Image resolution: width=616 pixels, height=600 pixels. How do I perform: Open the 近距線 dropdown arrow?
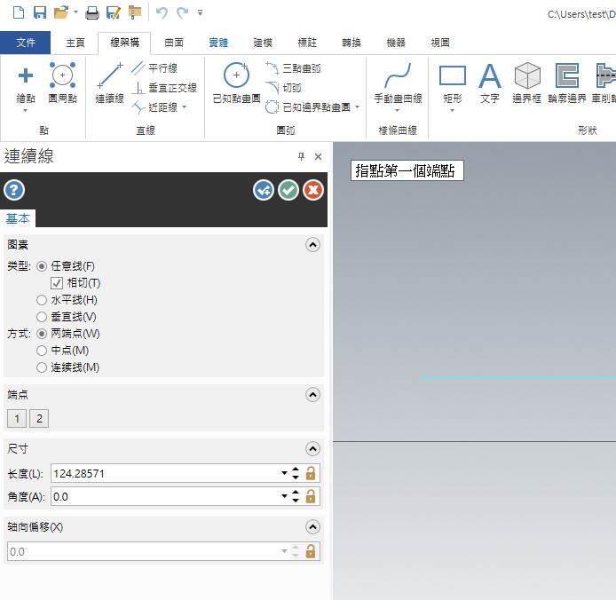184,107
